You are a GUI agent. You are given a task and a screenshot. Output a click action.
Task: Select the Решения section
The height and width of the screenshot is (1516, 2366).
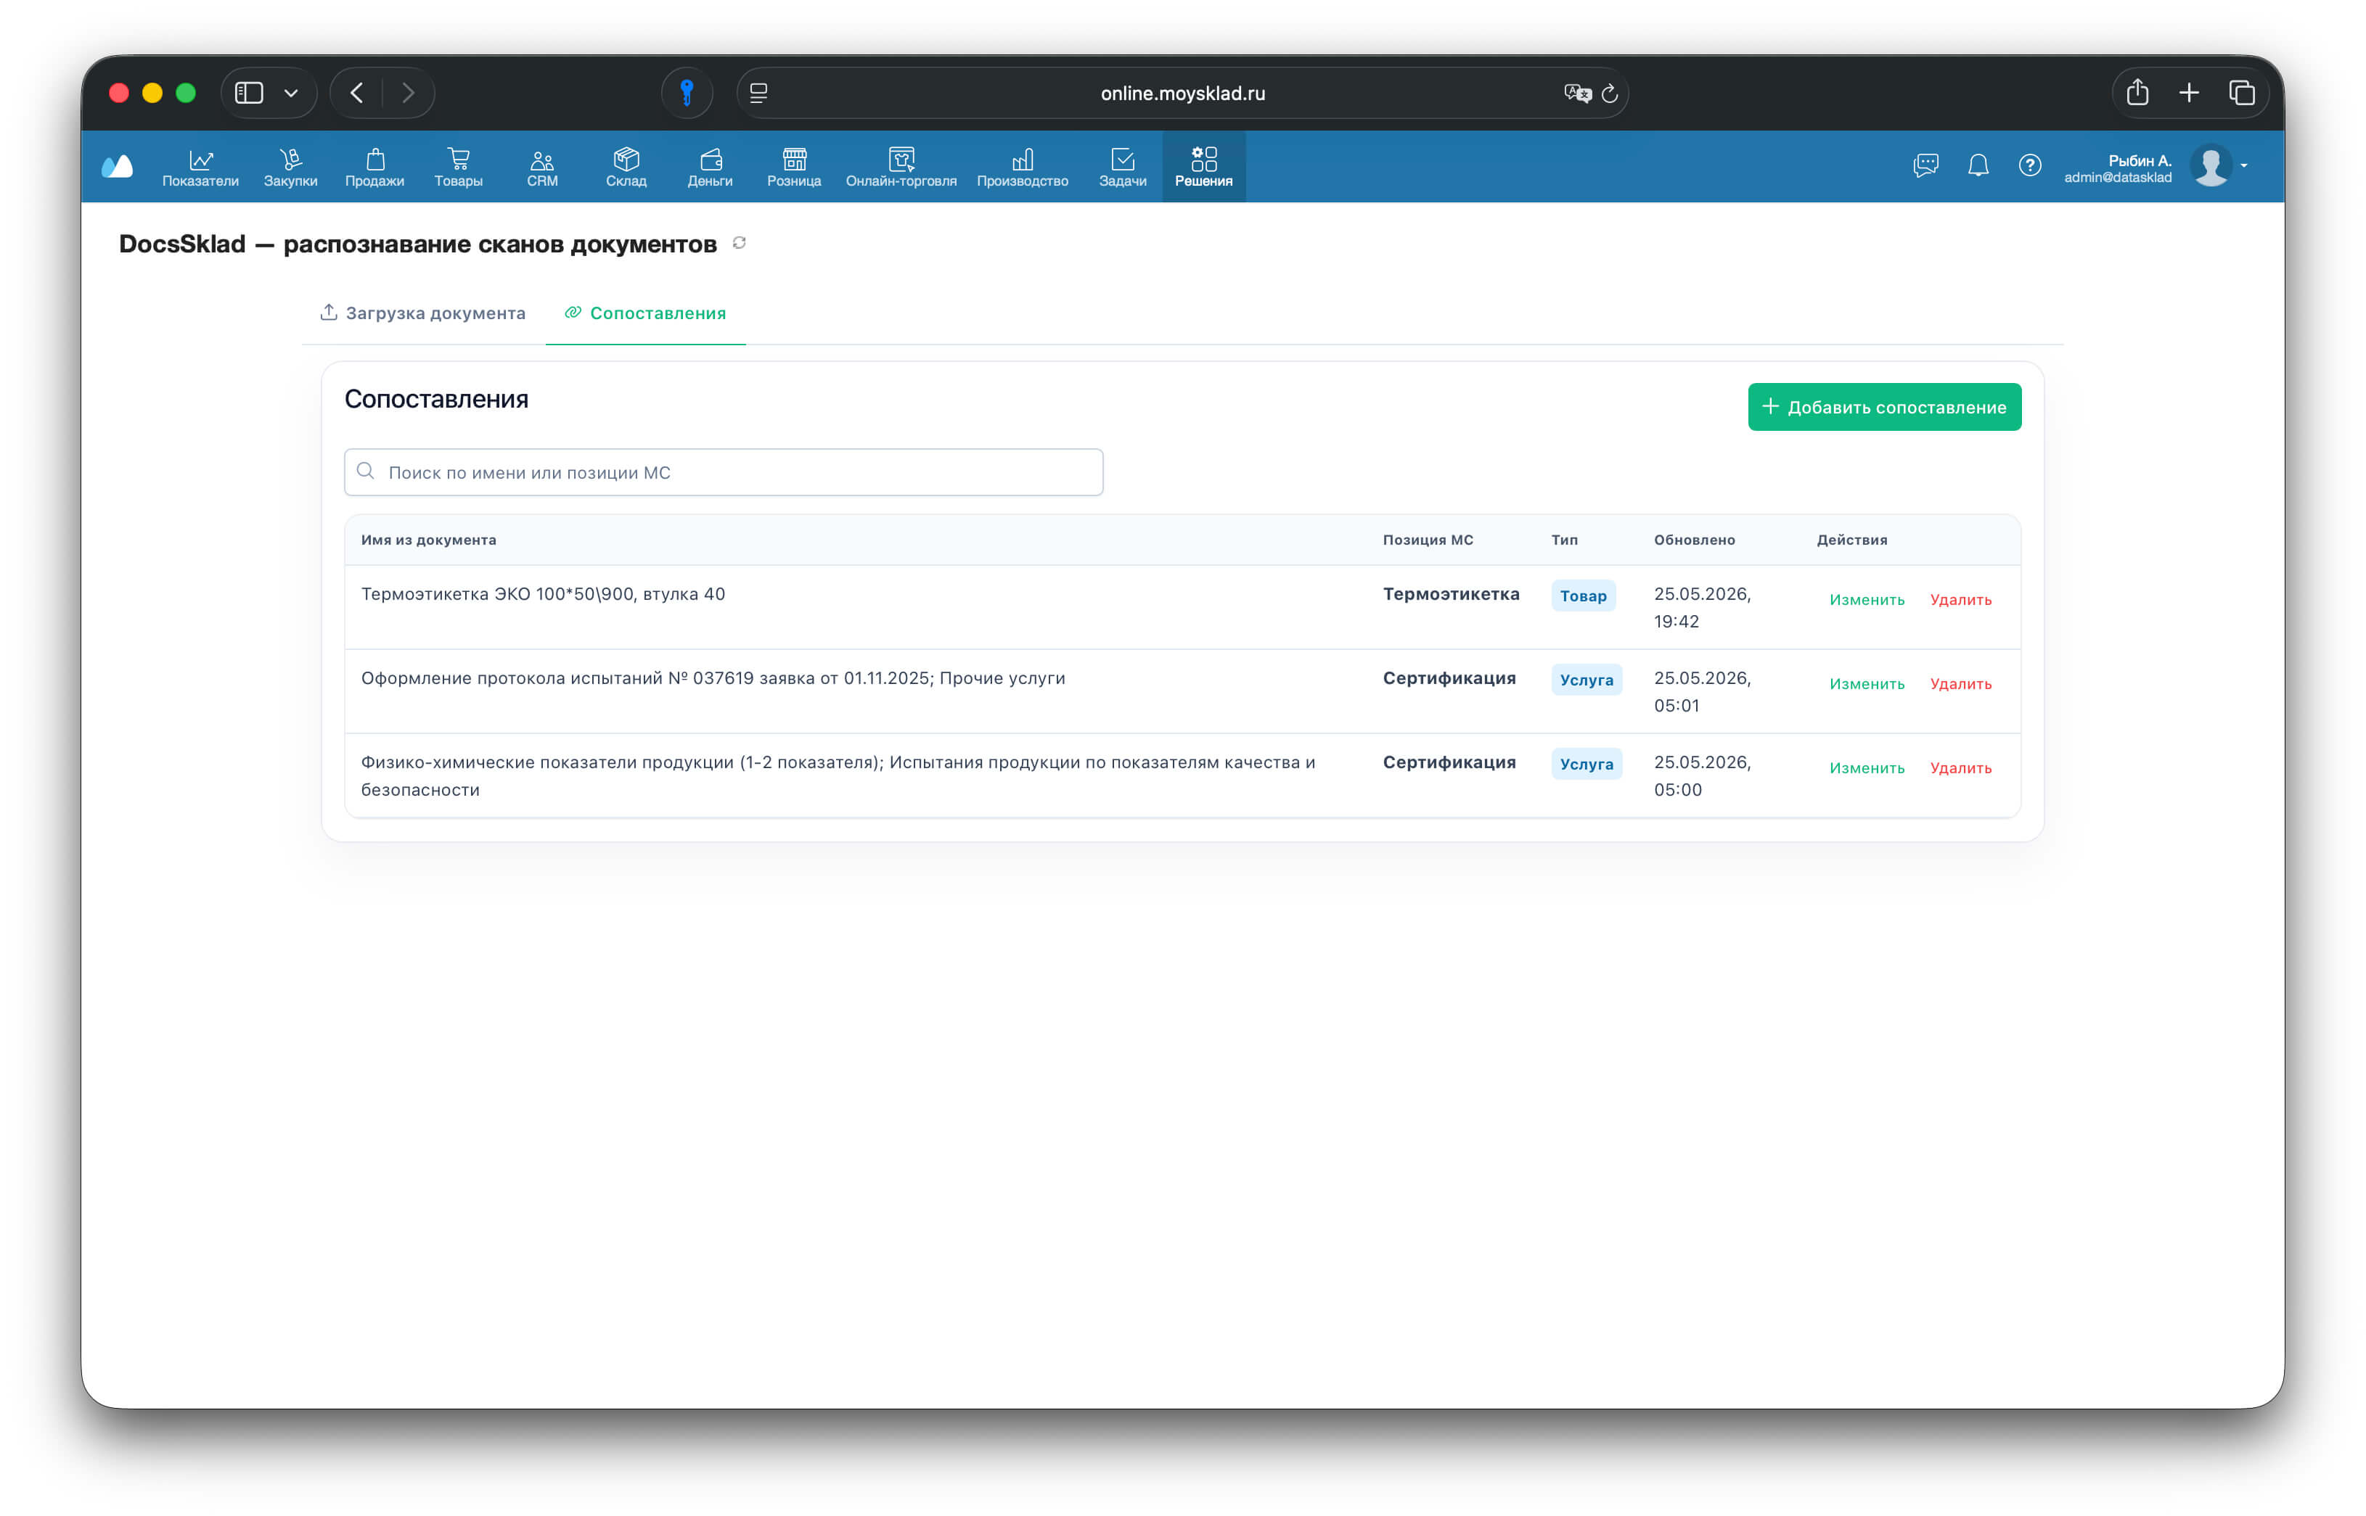pyautogui.click(x=1204, y=168)
